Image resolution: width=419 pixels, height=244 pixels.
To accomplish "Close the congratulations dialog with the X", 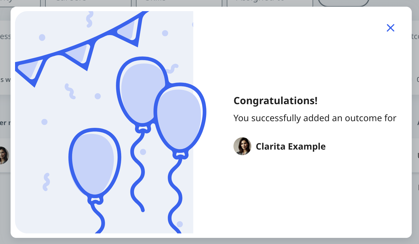I will tap(390, 28).
